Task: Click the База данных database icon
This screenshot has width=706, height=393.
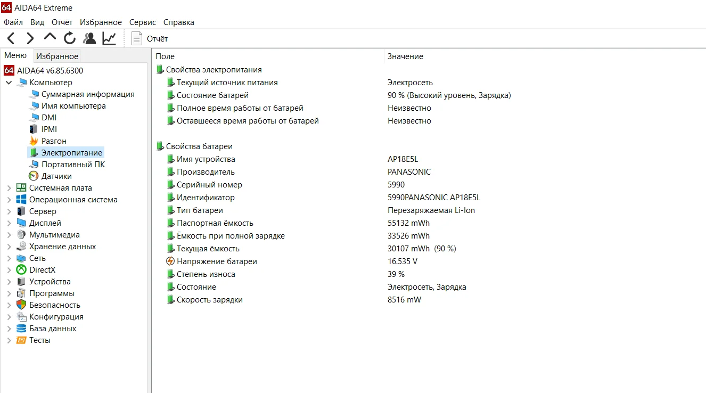Action: pos(21,329)
